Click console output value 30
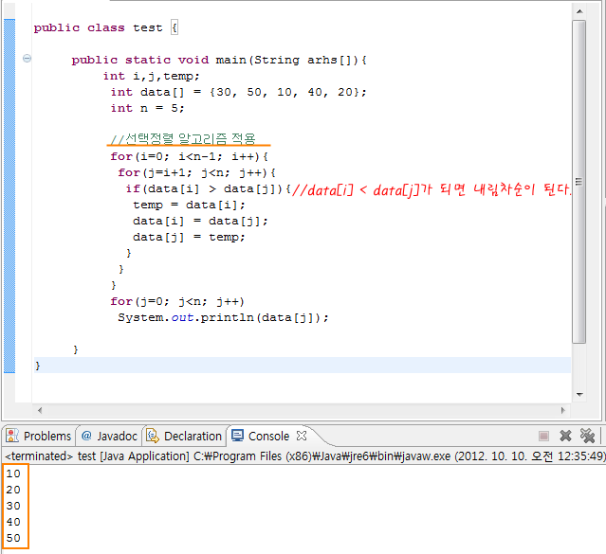Viewport: 606px width, 554px height. pos(13,506)
